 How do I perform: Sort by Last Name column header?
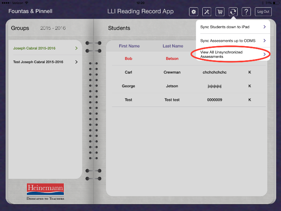[x=173, y=46]
